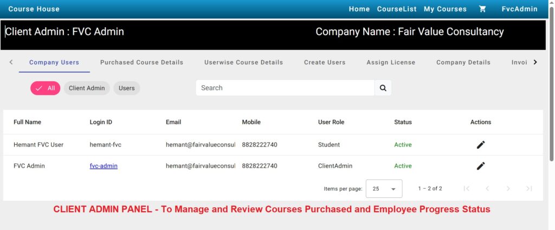Open the Items per page dropdown
Image resolution: width=555 pixels, height=230 pixels.
coord(384,189)
